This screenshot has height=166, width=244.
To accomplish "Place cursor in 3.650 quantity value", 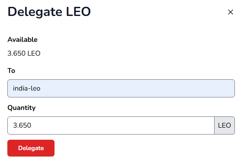I will click(22, 125).
